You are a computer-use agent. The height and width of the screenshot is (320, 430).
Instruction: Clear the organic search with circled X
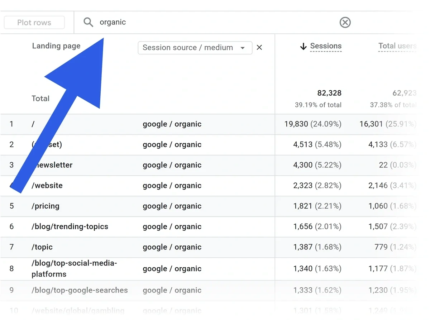pos(345,23)
